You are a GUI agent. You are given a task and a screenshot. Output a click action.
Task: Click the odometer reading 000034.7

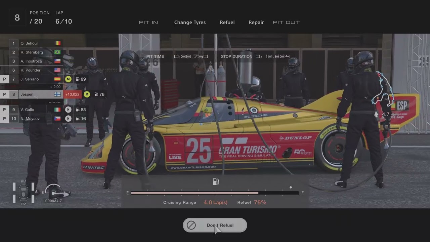(54, 201)
